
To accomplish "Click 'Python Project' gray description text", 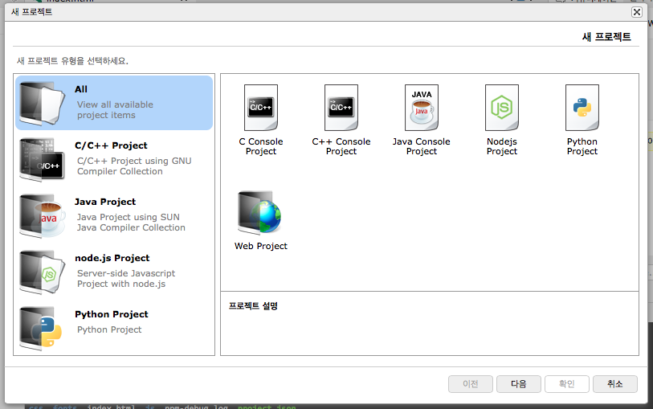I will pyautogui.click(x=109, y=329).
